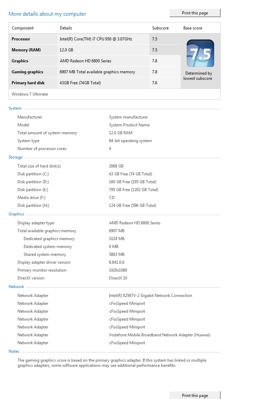Click the Processor row label
The height and width of the screenshot is (399, 261).
pos(21,39)
